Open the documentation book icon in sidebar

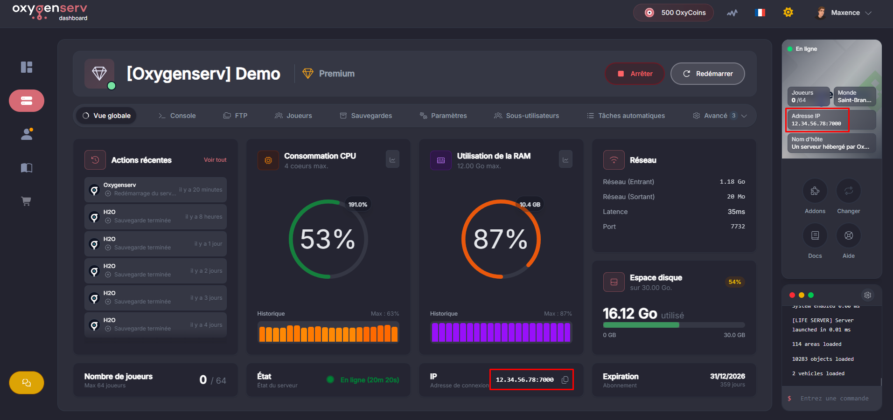coord(27,168)
